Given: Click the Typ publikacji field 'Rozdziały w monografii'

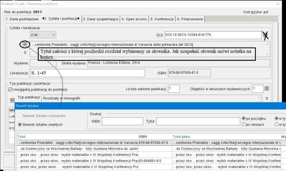Looking at the screenshot, I should coord(151,98).
